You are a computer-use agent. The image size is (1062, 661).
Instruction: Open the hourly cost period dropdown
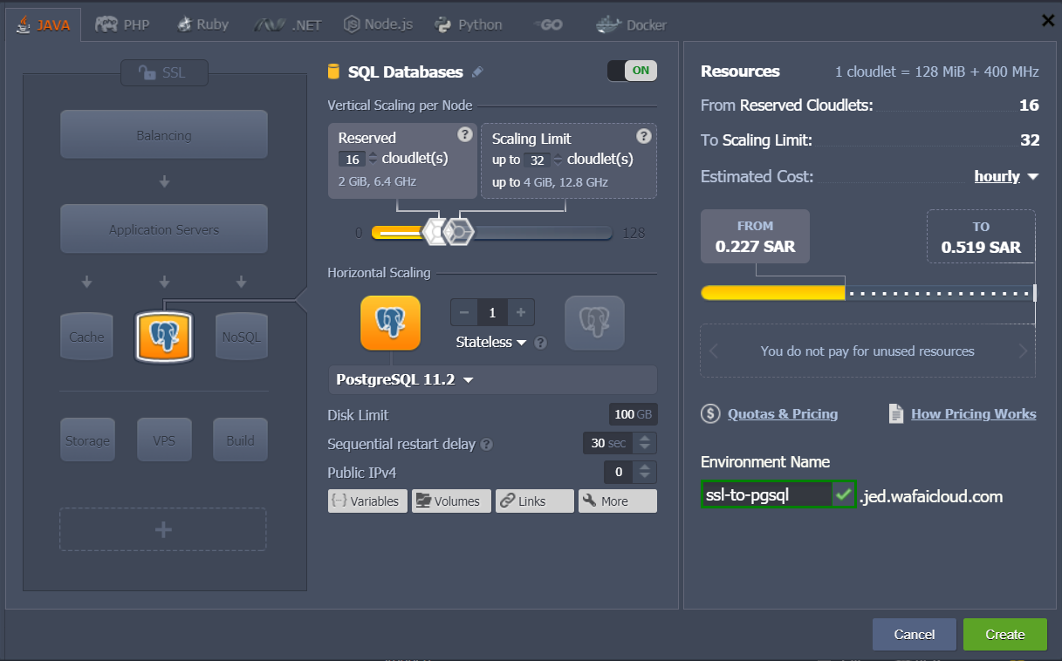[x=1006, y=176]
